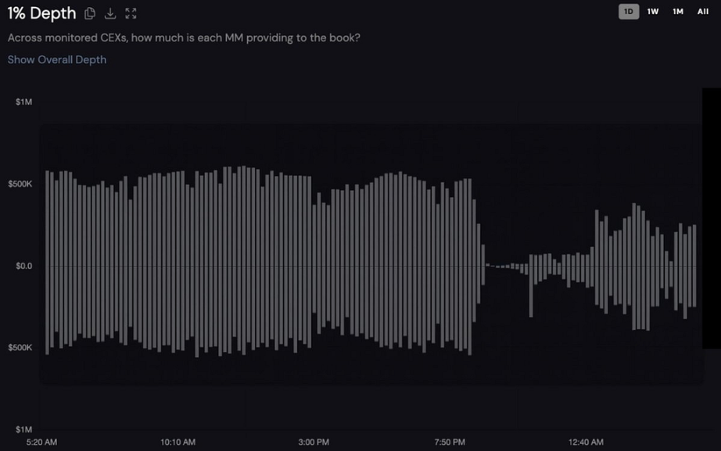Click the top $1M axis label

23,102
